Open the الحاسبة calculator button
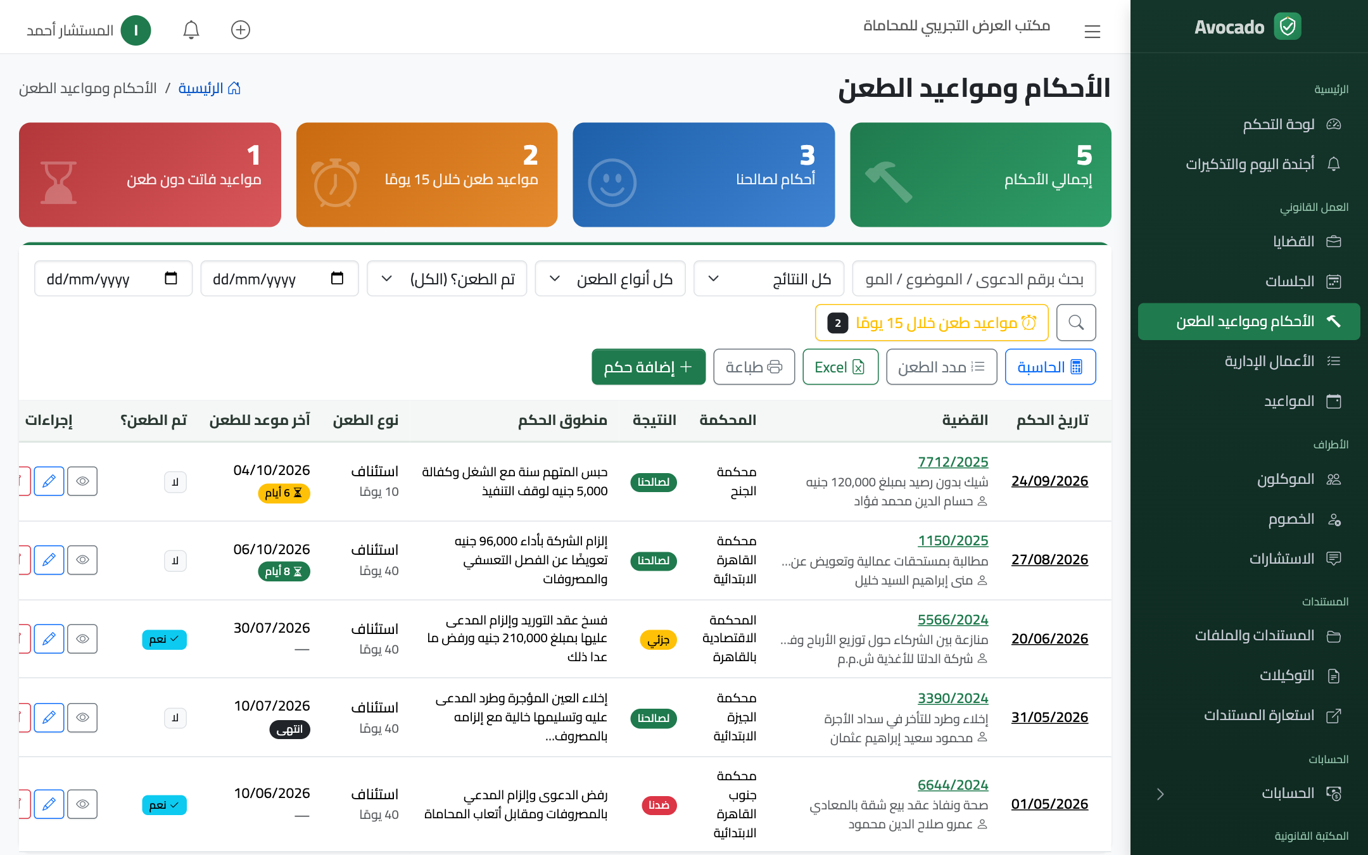 tap(1050, 367)
